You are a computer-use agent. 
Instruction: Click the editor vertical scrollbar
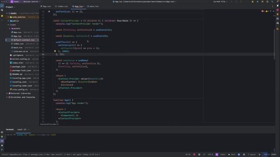tap(274, 44)
